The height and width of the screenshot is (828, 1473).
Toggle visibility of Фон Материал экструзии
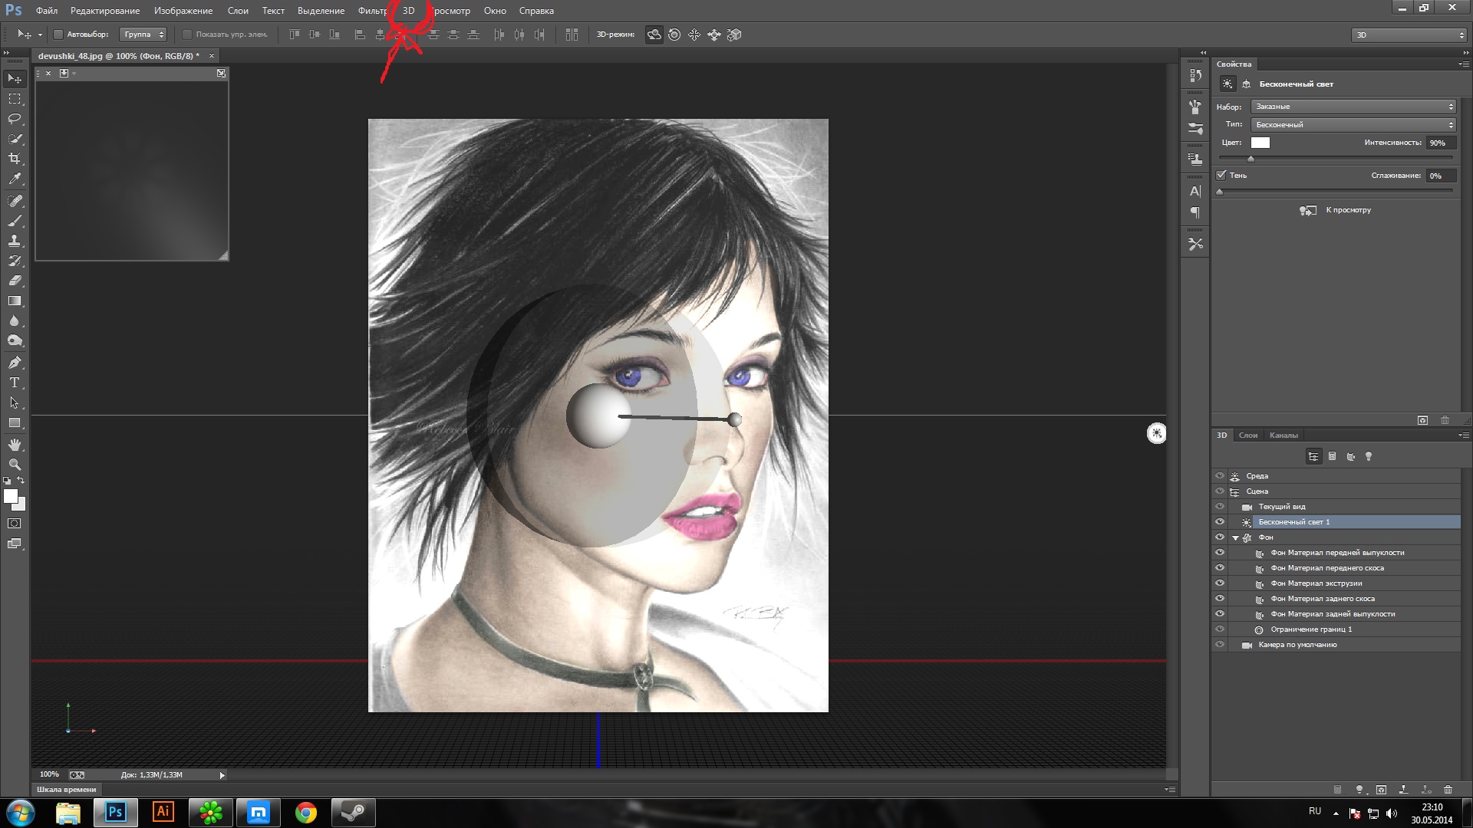click(1220, 583)
